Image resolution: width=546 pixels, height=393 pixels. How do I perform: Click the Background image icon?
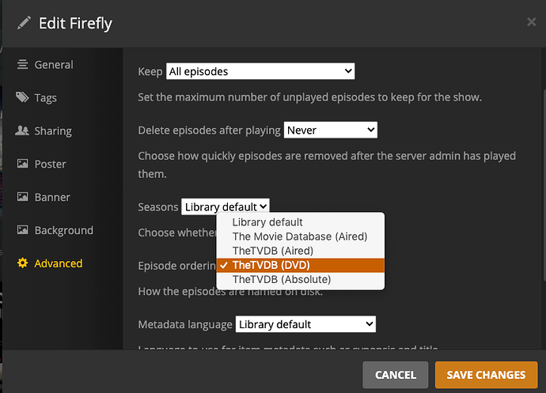[23, 230]
